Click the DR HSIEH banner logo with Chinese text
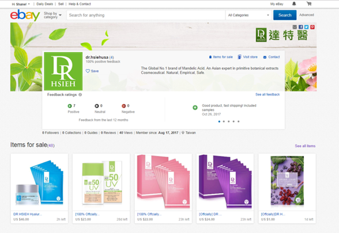This screenshot has height=233, width=339. 282,35
